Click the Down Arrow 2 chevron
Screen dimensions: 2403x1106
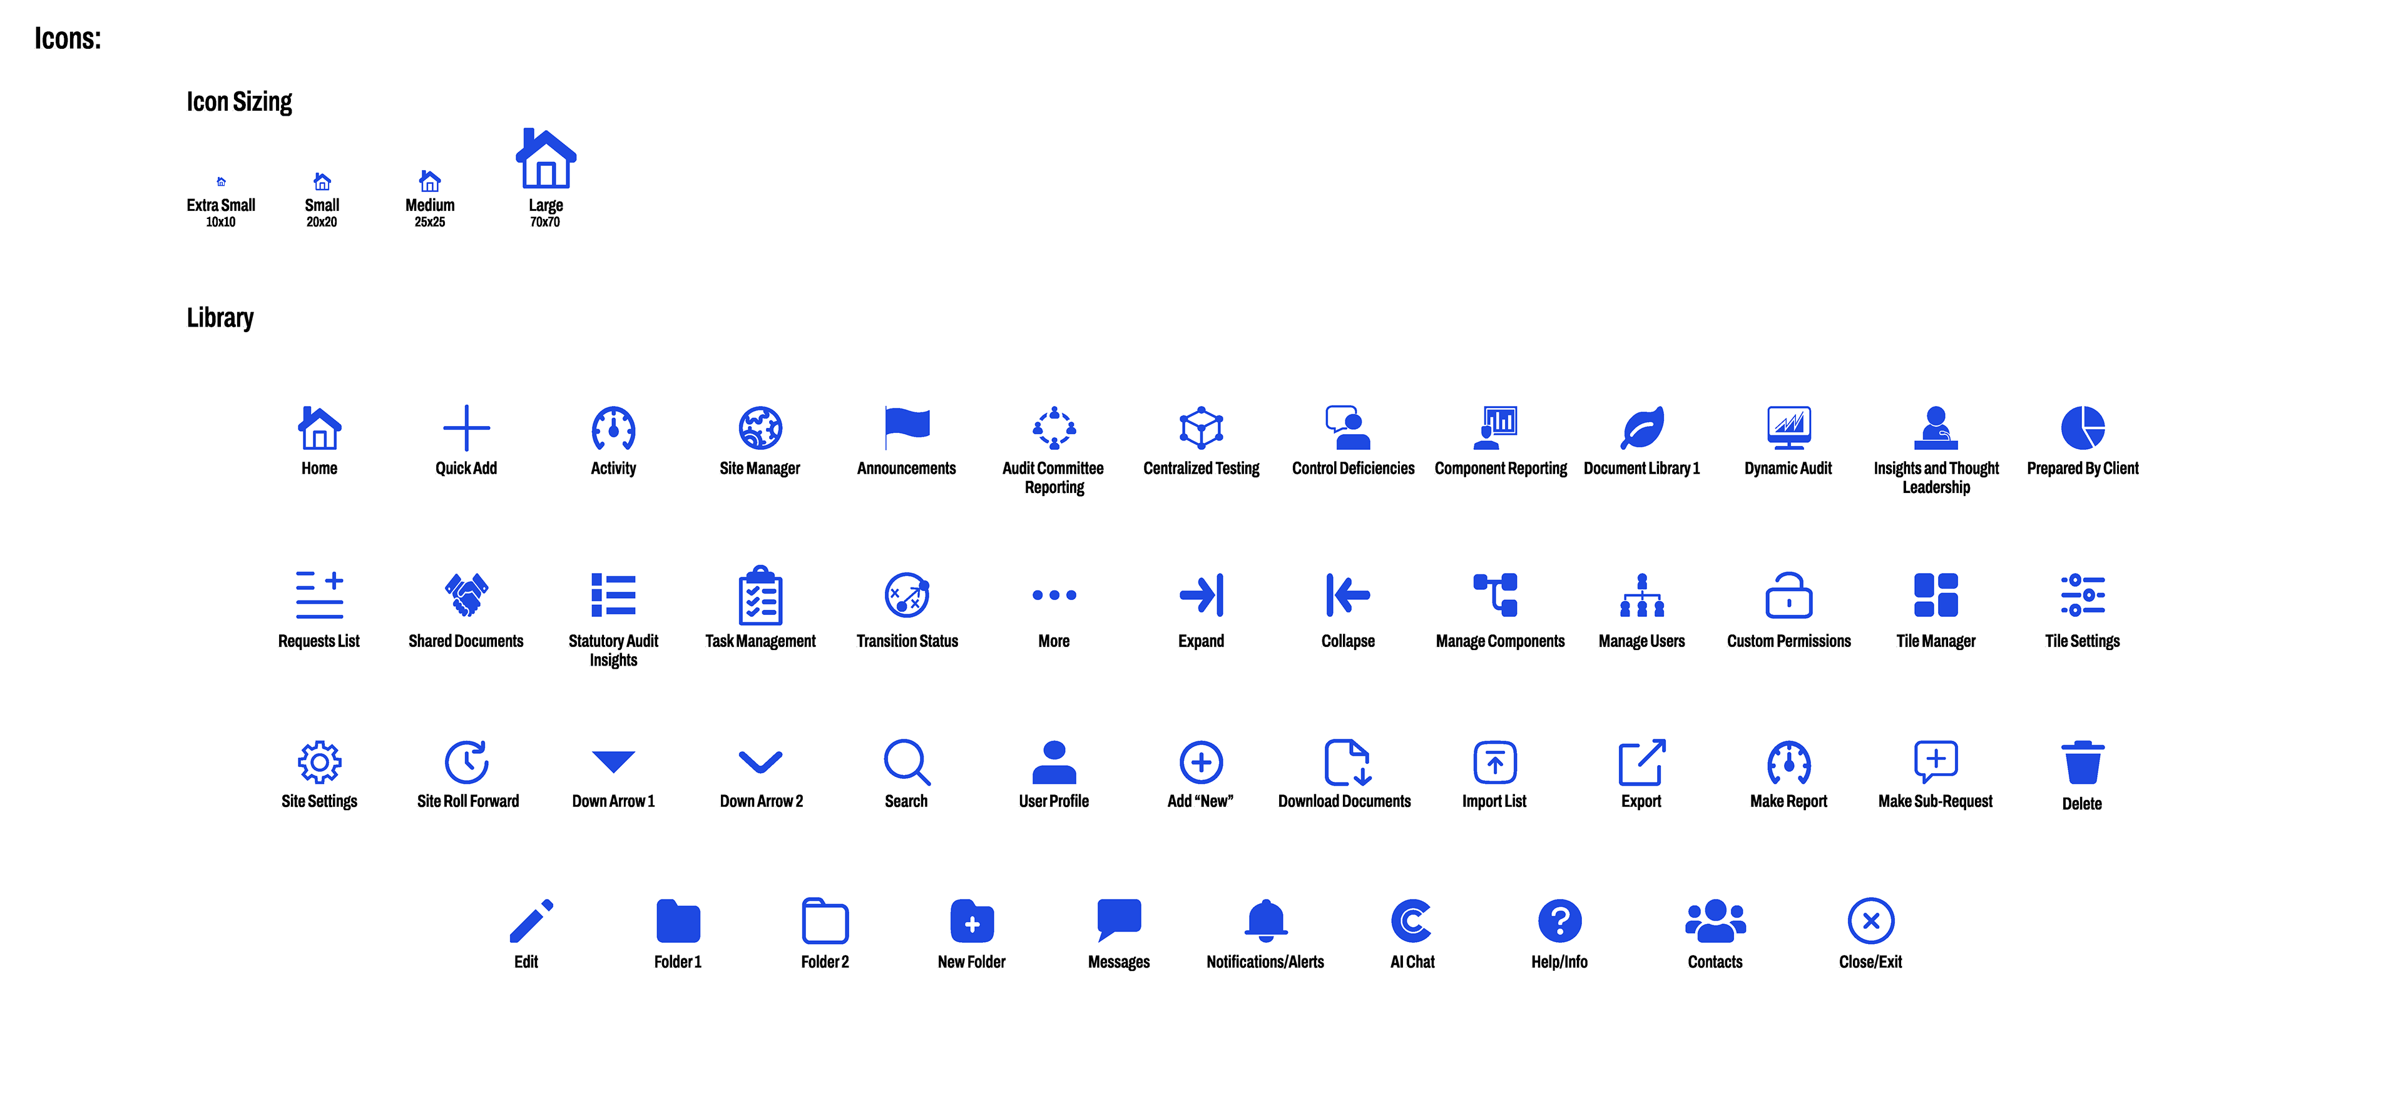coord(760,762)
